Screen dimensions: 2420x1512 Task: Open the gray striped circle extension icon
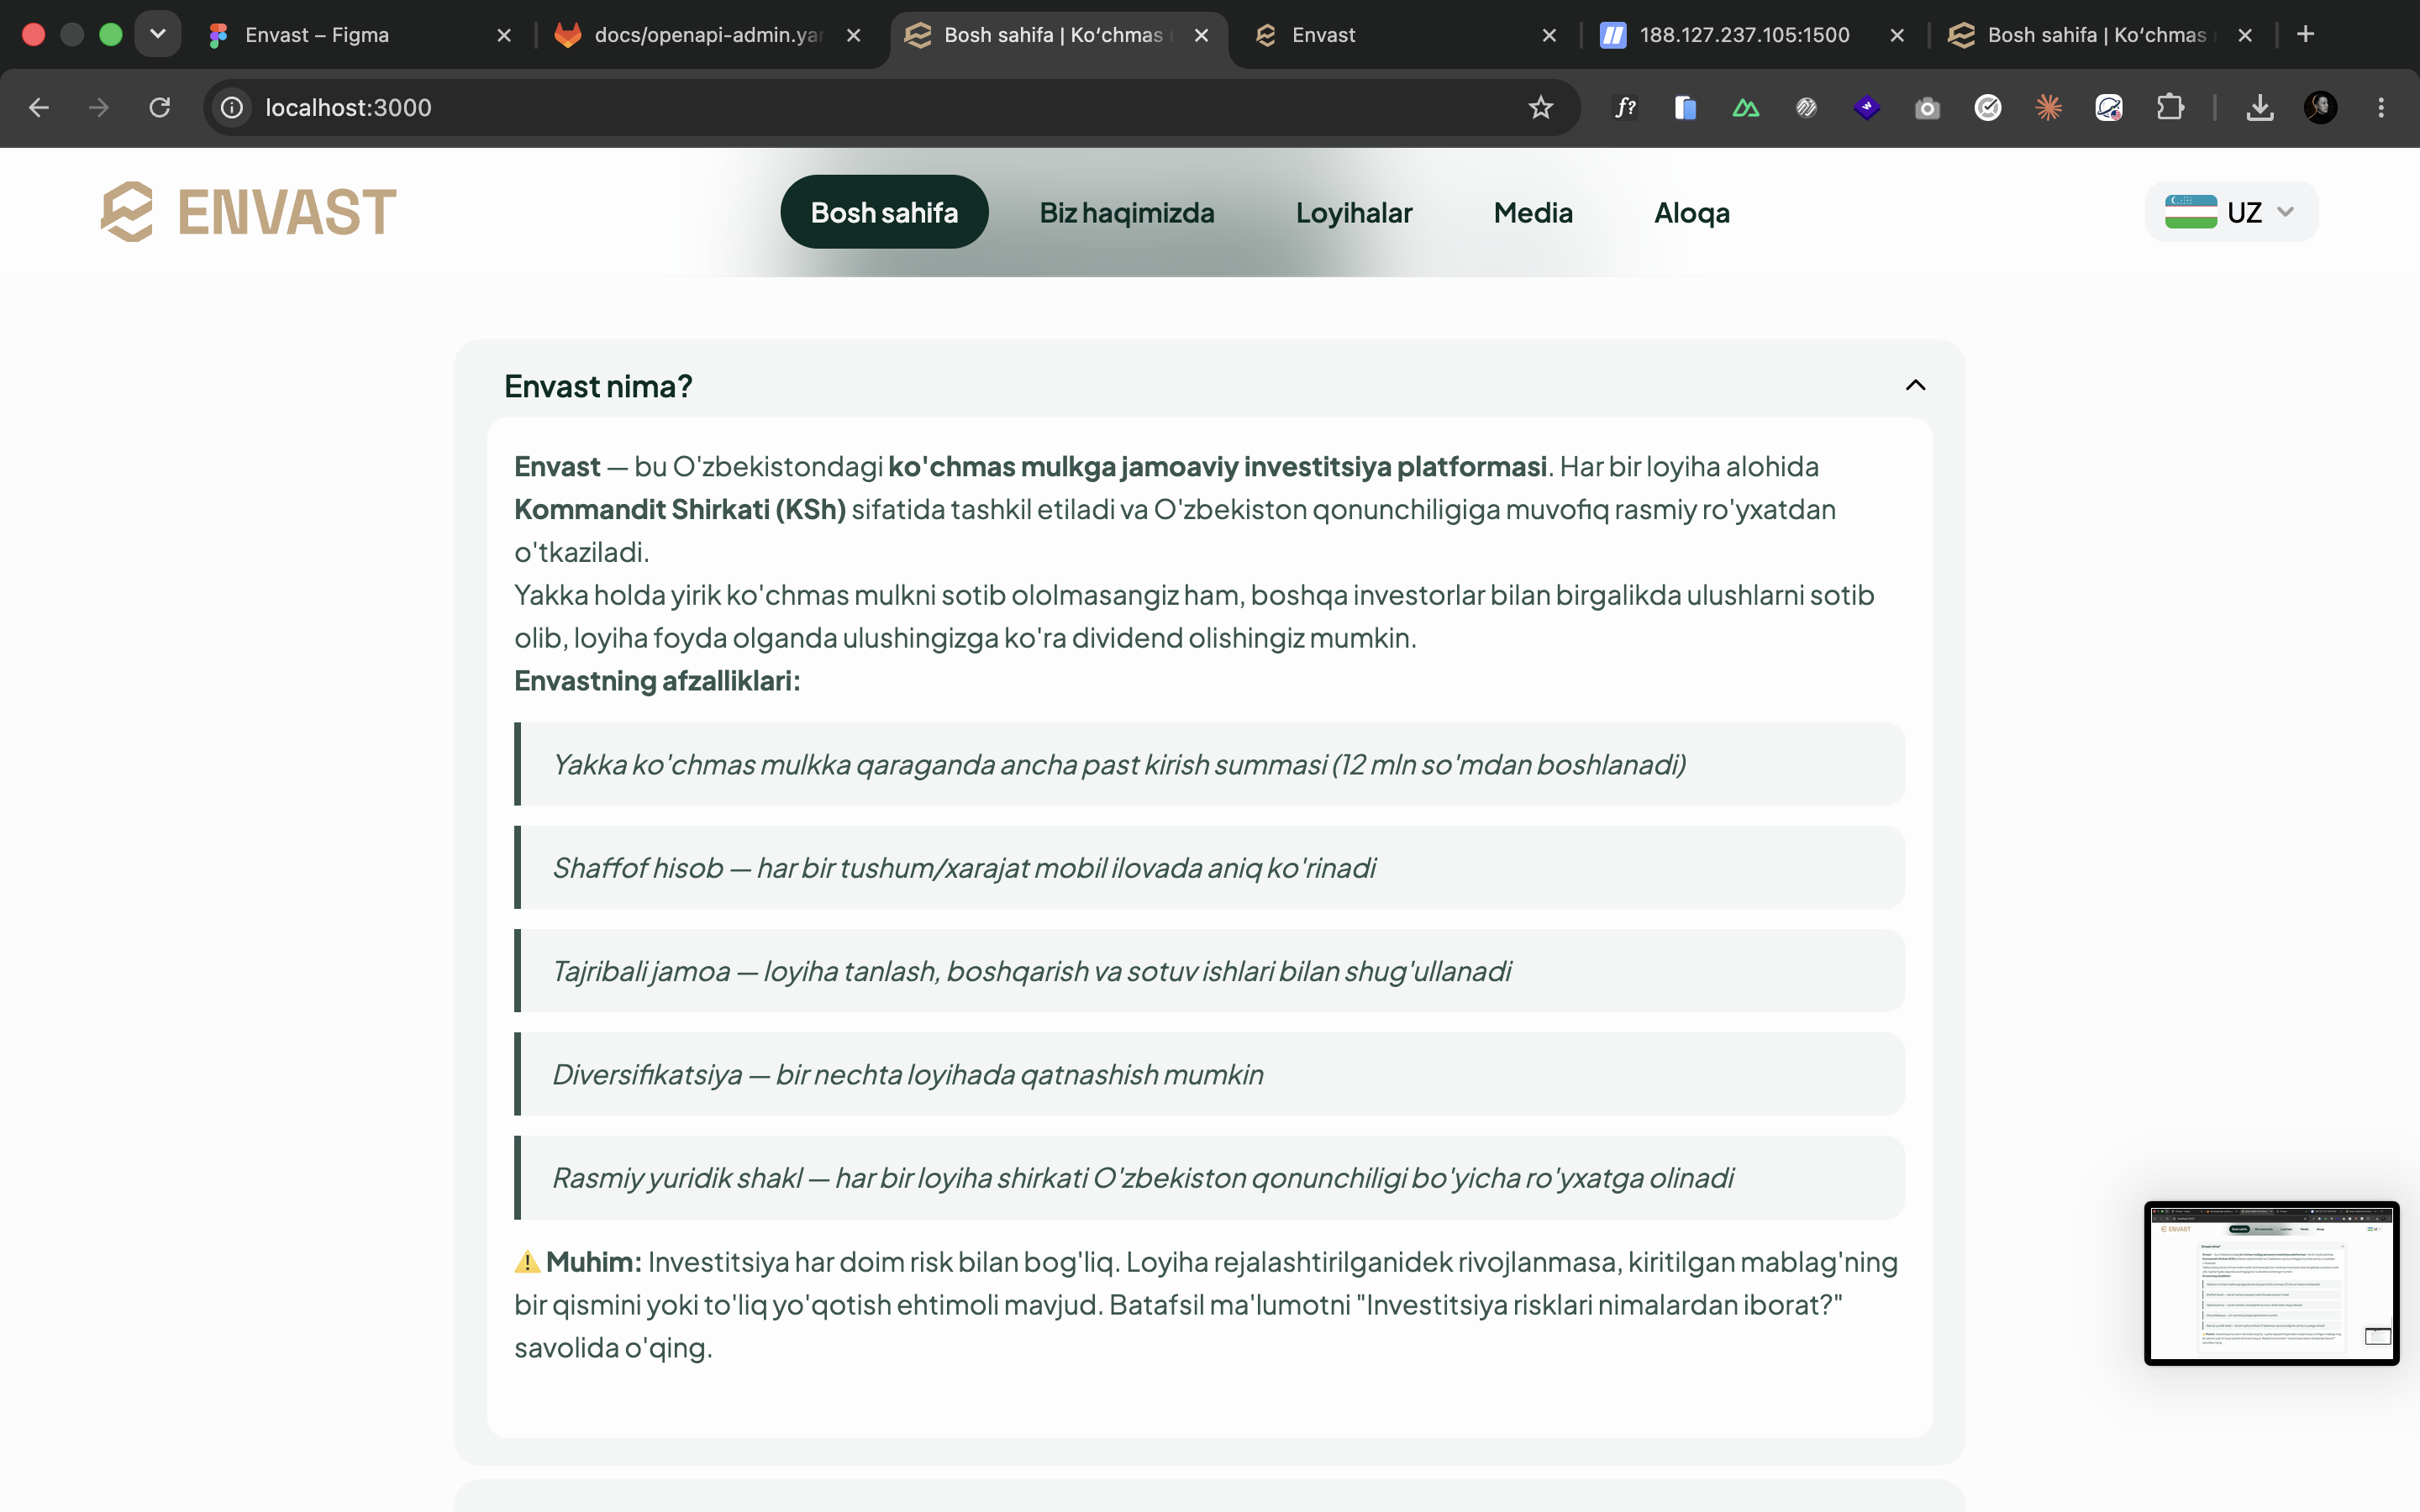click(x=1806, y=107)
